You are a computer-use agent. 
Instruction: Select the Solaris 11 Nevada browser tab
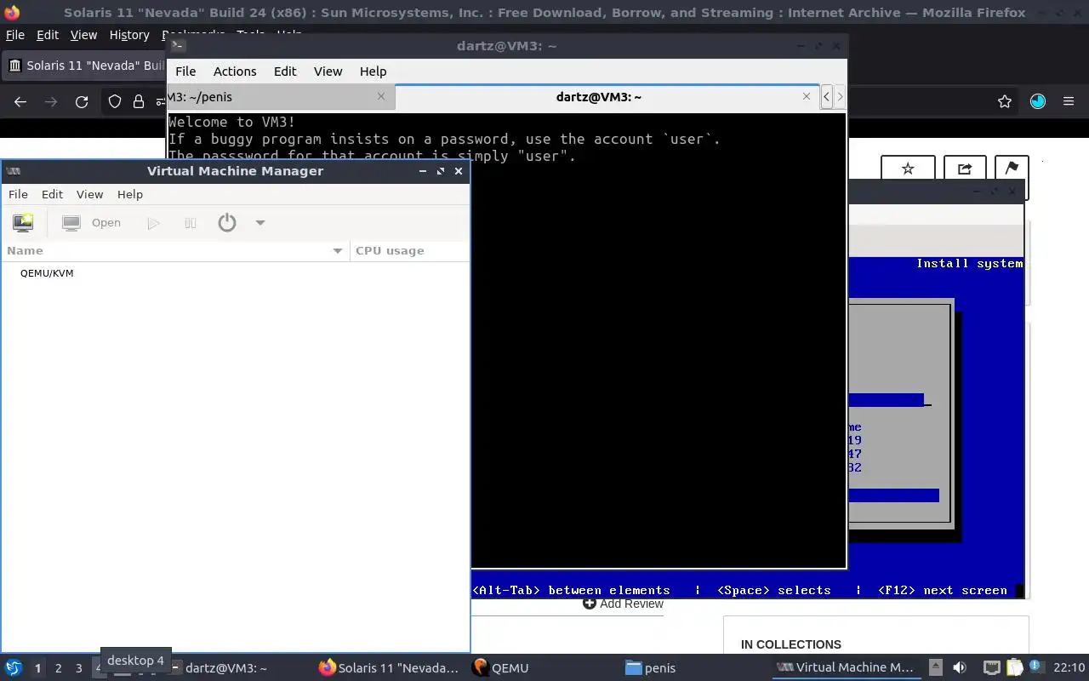pyautogui.click(x=85, y=66)
